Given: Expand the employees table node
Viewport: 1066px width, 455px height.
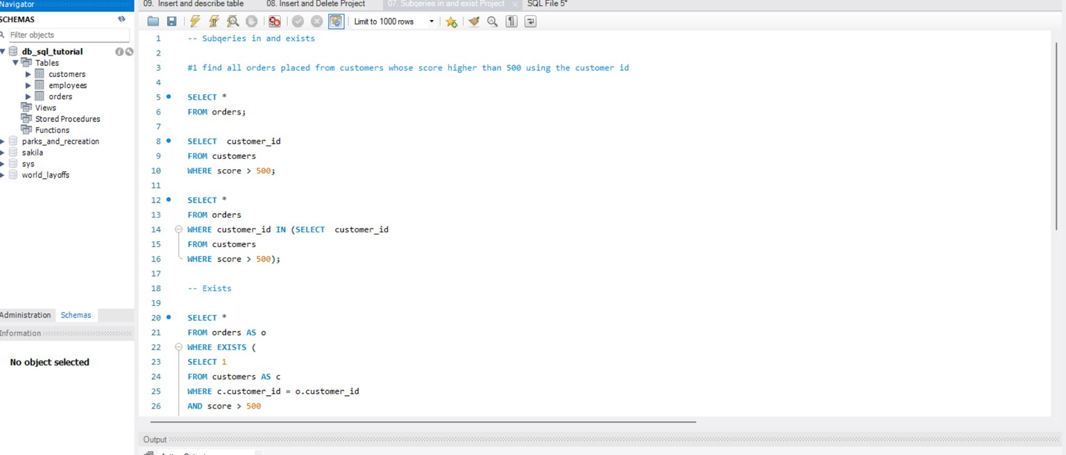Looking at the screenshot, I should click(28, 85).
